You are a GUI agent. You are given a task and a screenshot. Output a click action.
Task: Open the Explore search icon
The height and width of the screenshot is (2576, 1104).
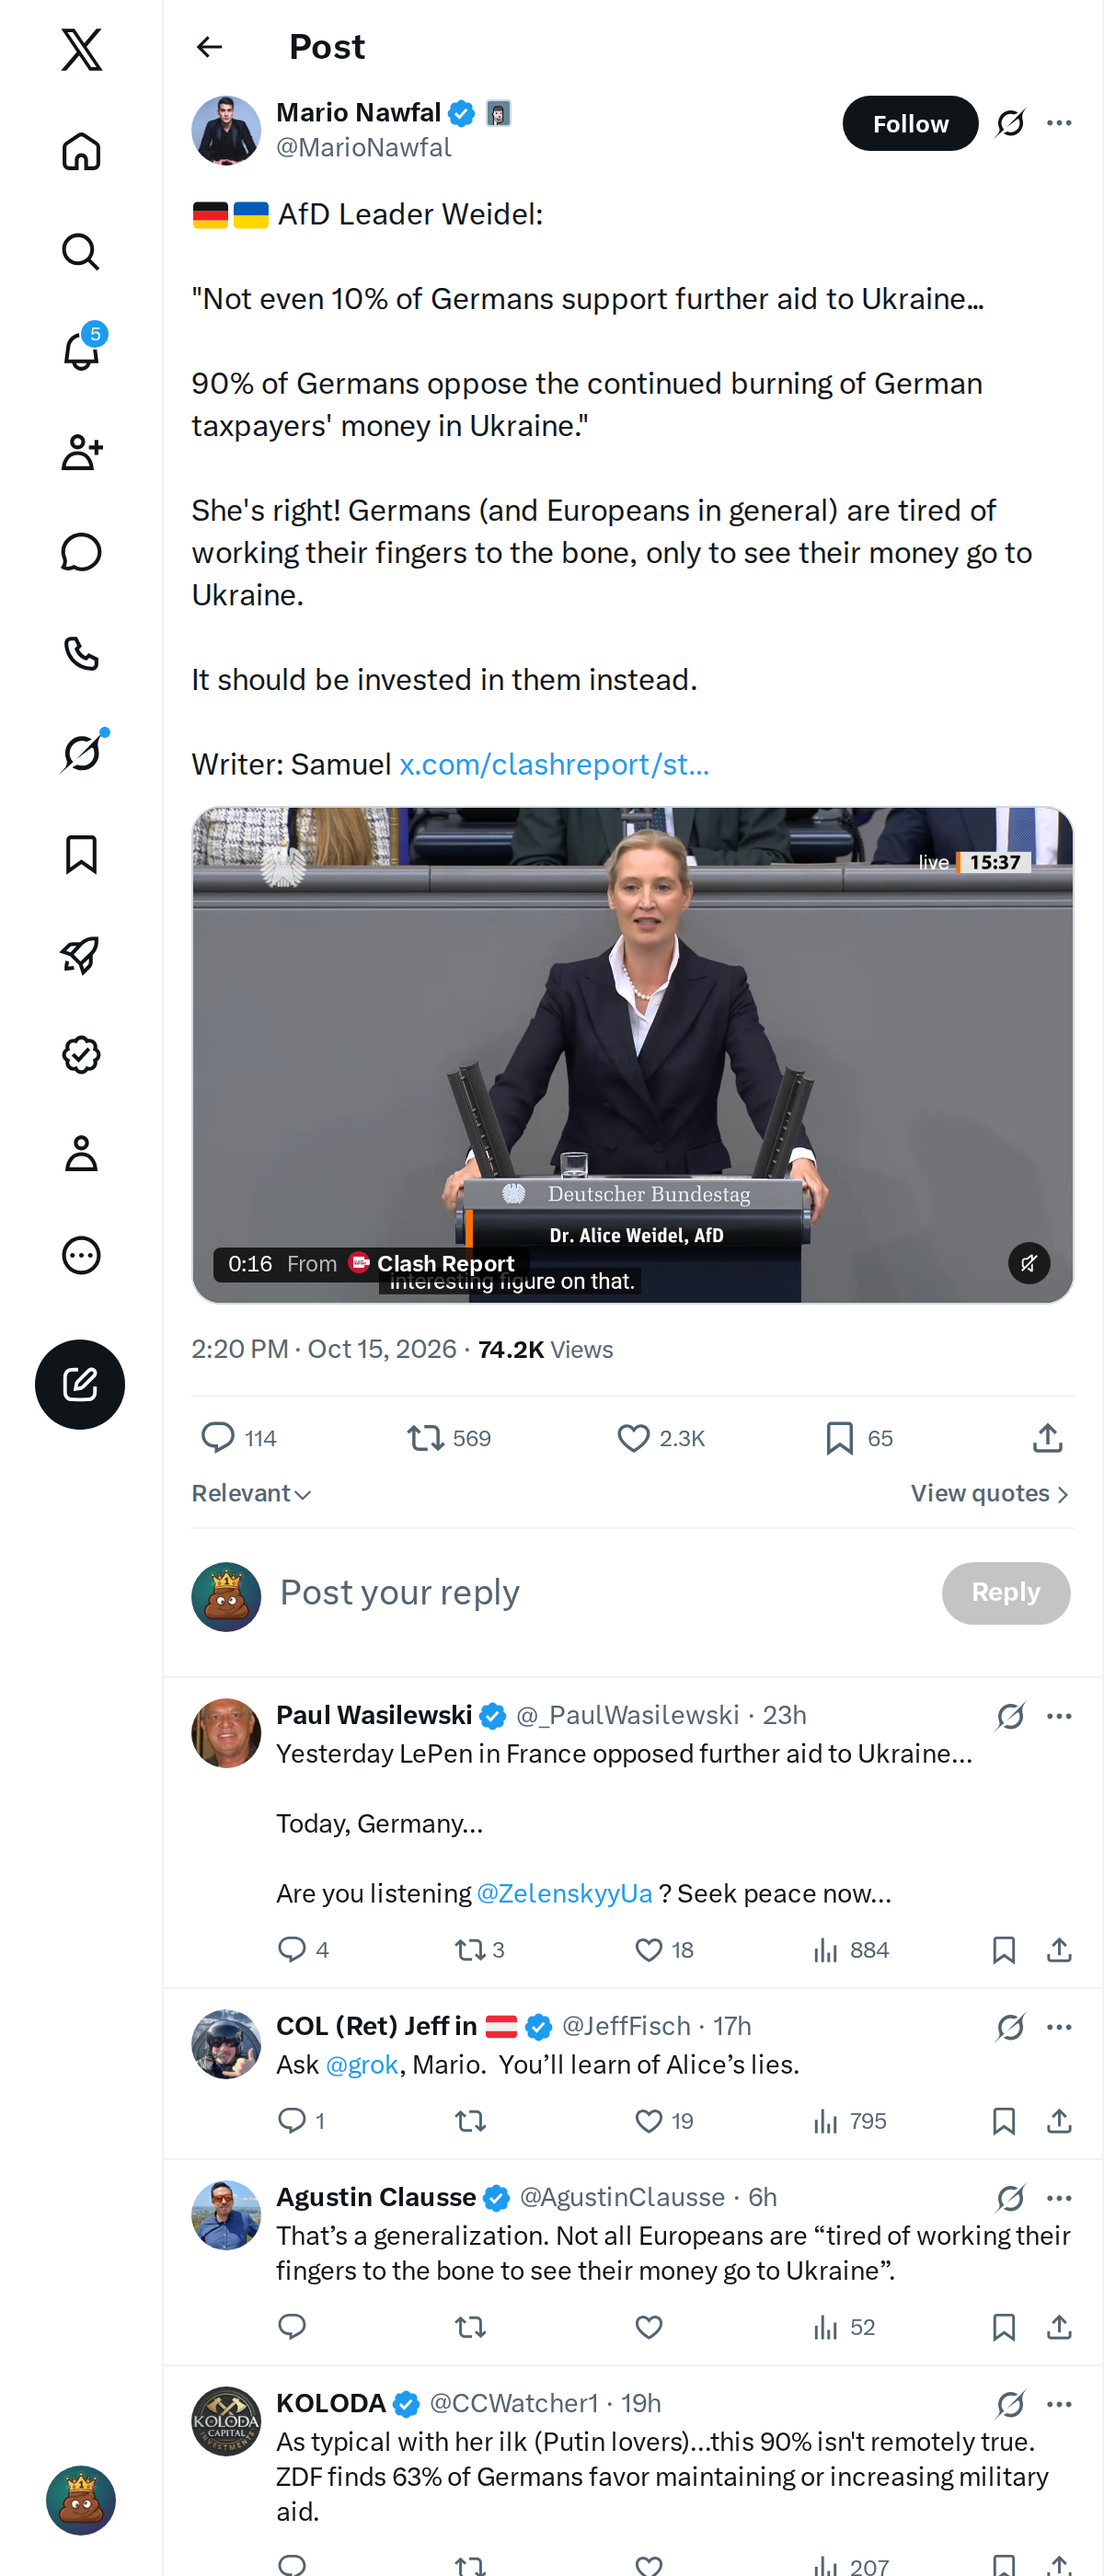[x=81, y=252]
